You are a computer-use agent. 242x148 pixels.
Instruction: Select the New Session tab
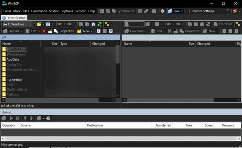click(14, 18)
